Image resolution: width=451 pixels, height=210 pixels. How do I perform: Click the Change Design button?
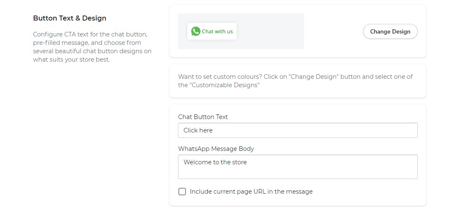(390, 31)
